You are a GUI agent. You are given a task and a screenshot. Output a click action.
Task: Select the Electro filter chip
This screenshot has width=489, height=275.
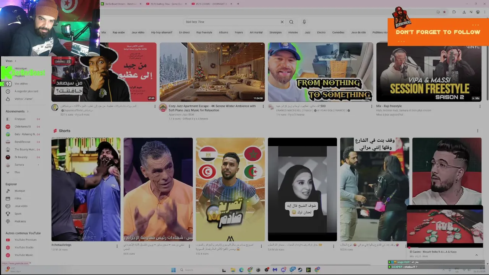point(321,32)
